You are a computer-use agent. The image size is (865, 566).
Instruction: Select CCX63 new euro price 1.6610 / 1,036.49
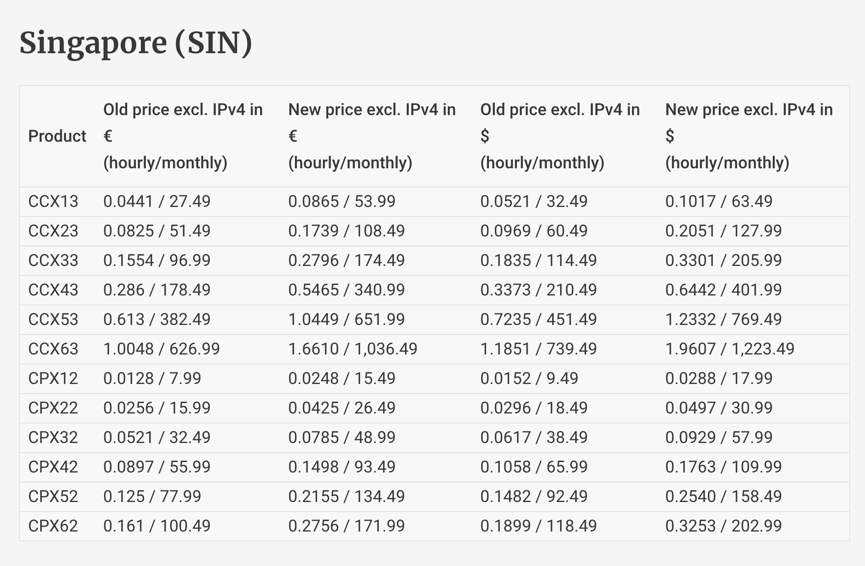(353, 349)
